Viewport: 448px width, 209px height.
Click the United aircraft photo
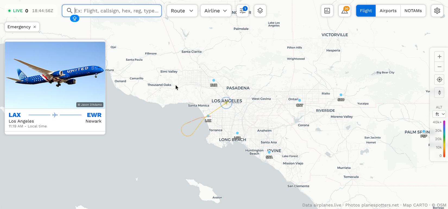pos(55,75)
